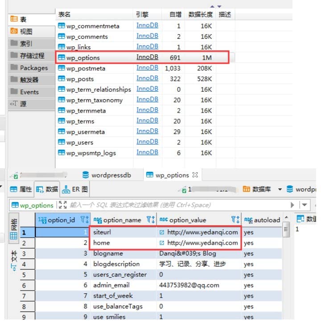Switch to the 属性 properties tab

[x=21, y=189]
